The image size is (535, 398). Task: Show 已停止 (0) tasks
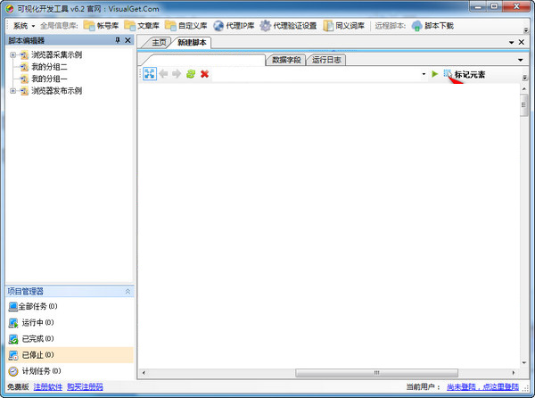(70, 355)
